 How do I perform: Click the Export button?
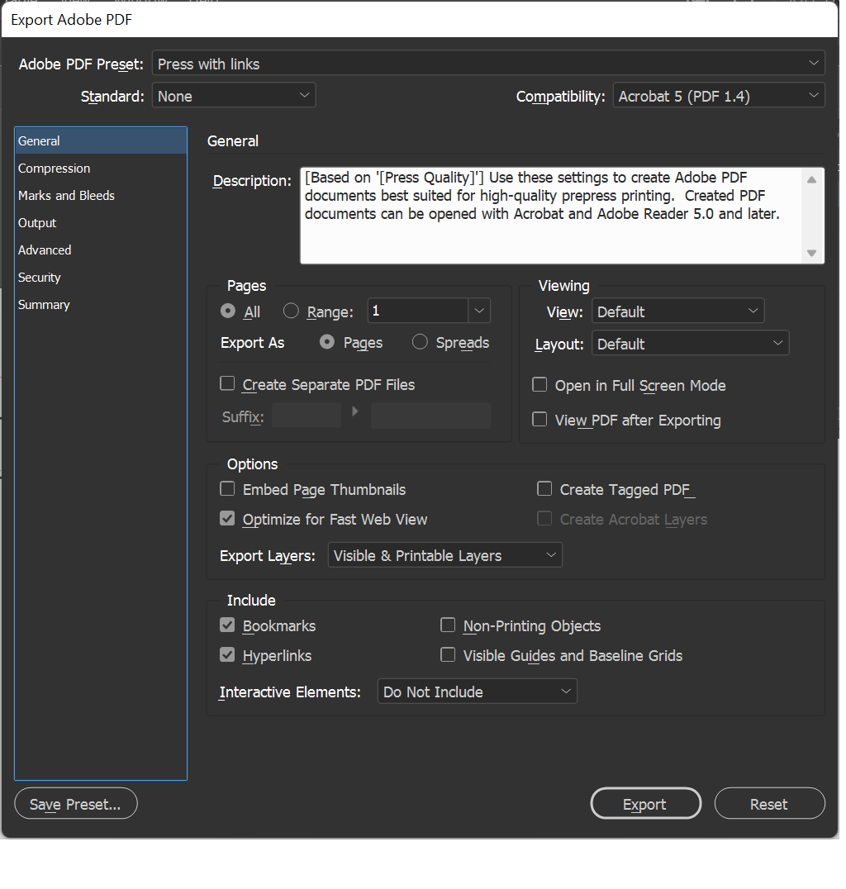645,803
